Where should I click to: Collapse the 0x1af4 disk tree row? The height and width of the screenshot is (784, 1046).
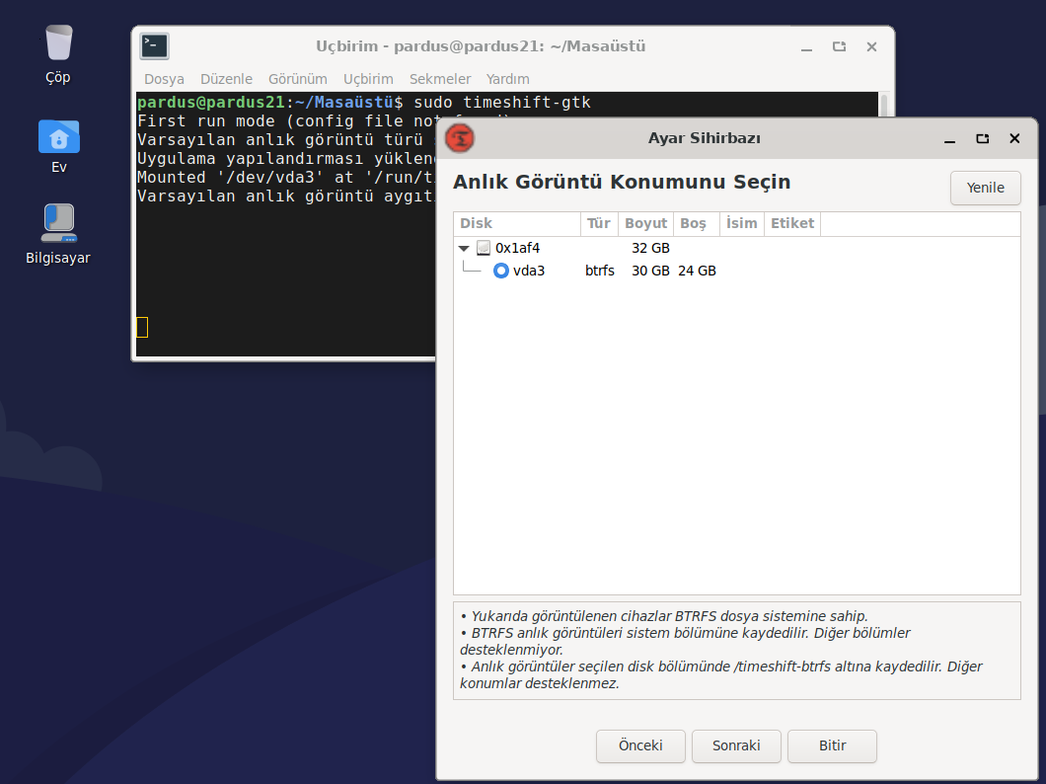pos(465,248)
